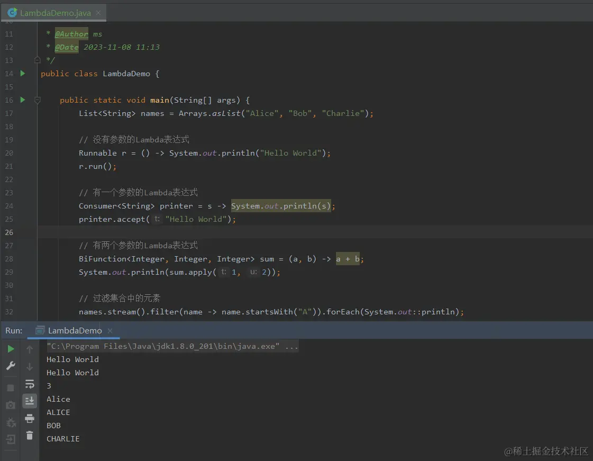This screenshot has width=593, height=461.
Task: Click BiFunction on line 28
Action: tap(103, 259)
